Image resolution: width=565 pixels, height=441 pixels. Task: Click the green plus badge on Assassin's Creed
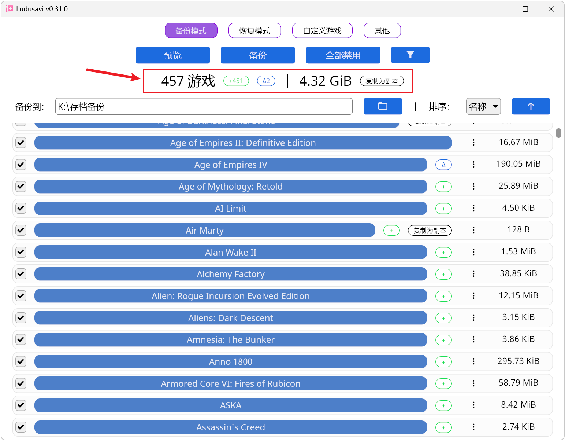point(443,427)
